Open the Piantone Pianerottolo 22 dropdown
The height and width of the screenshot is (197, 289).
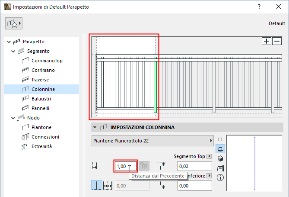pyautogui.click(x=152, y=141)
